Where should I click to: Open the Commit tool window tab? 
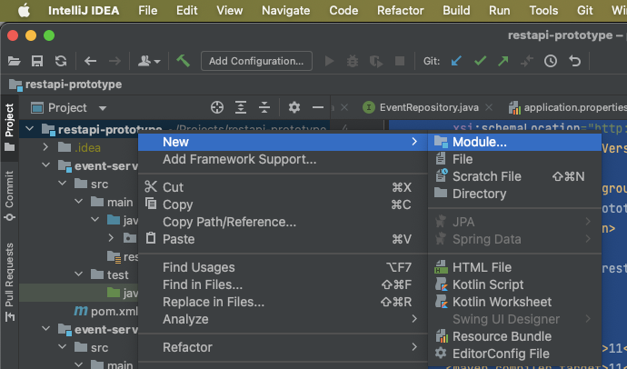[x=9, y=190]
